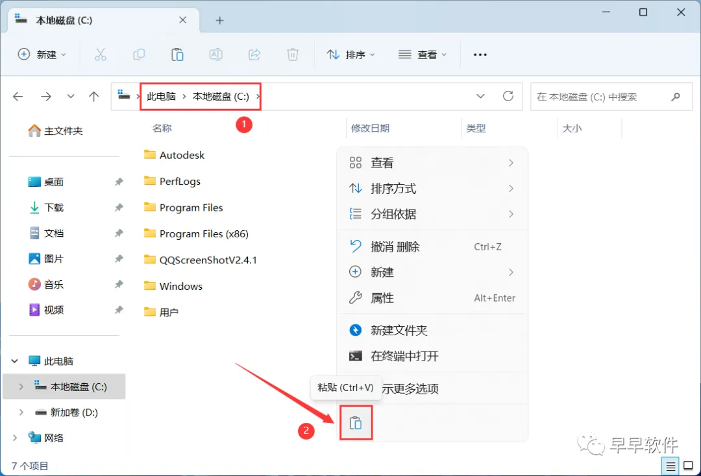Click 本地磁盘 (C:) breadcrumb segment
The width and height of the screenshot is (701, 476).
point(221,97)
